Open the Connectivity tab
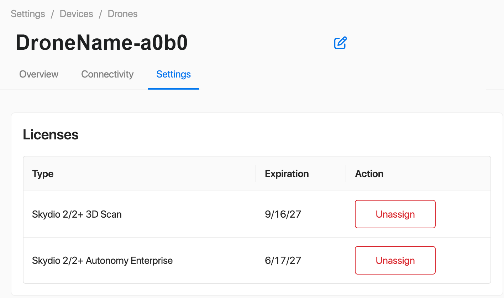The image size is (504, 298). point(107,74)
